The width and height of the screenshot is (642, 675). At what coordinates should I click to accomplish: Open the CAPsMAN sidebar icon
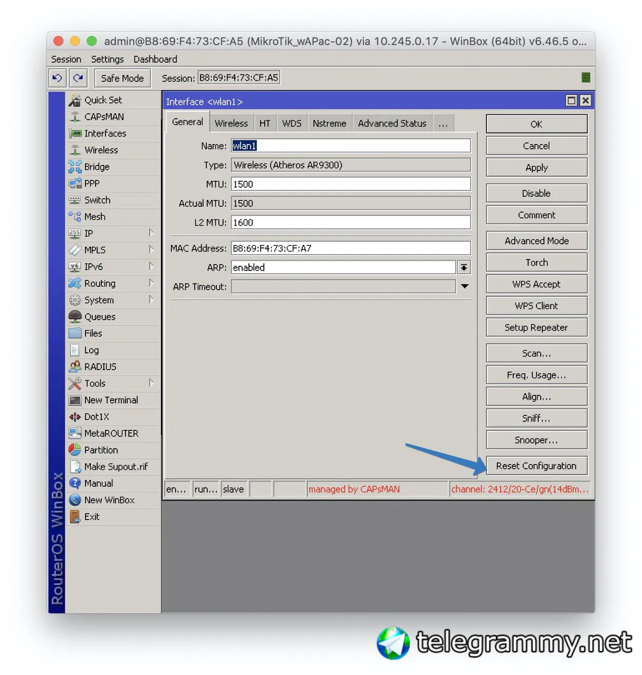75,117
